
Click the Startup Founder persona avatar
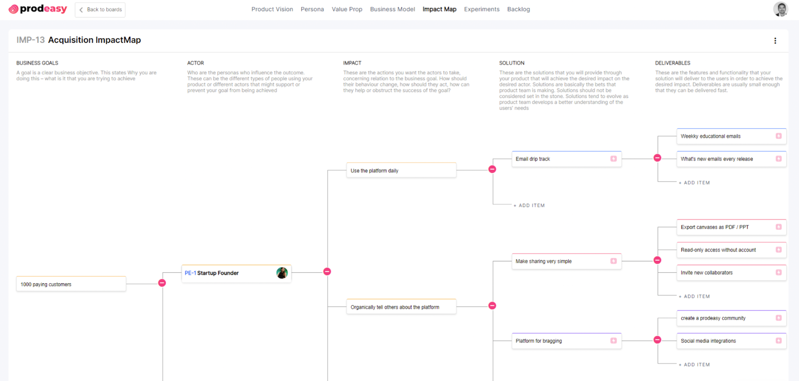tap(282, 273)
